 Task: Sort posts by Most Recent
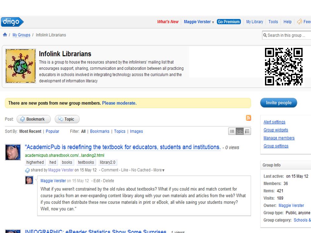pos(30,131)
